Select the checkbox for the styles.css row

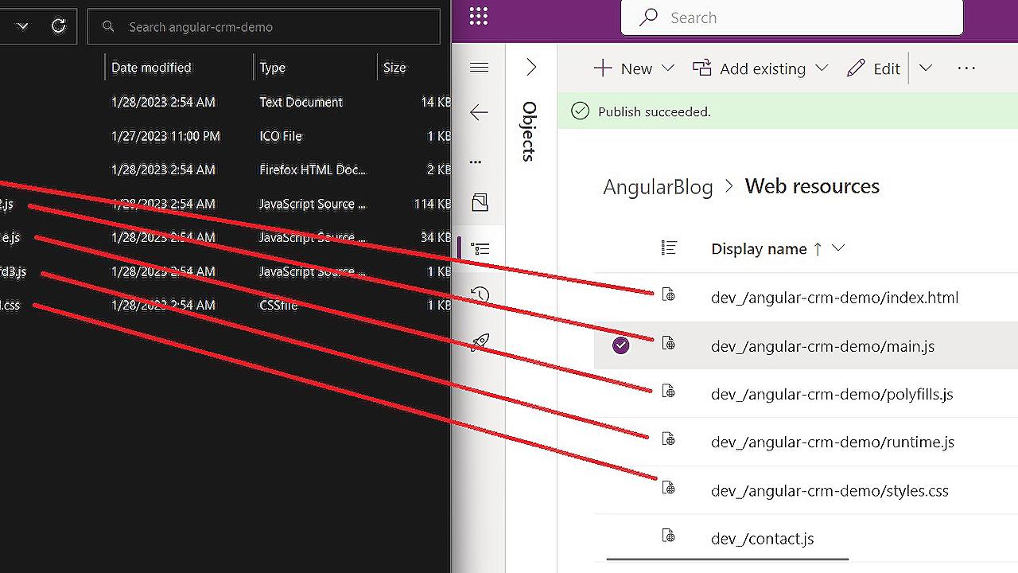click(620, 490)
